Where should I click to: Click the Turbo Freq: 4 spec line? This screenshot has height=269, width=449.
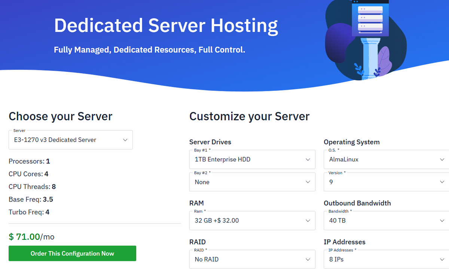pos(29,212)
